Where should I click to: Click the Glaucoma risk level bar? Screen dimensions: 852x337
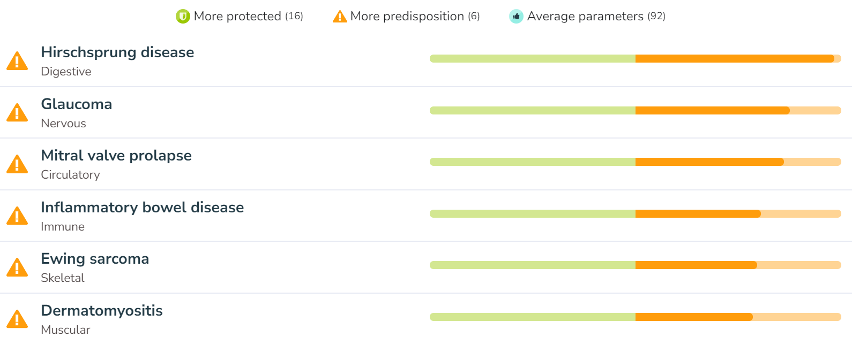(636, 111)
